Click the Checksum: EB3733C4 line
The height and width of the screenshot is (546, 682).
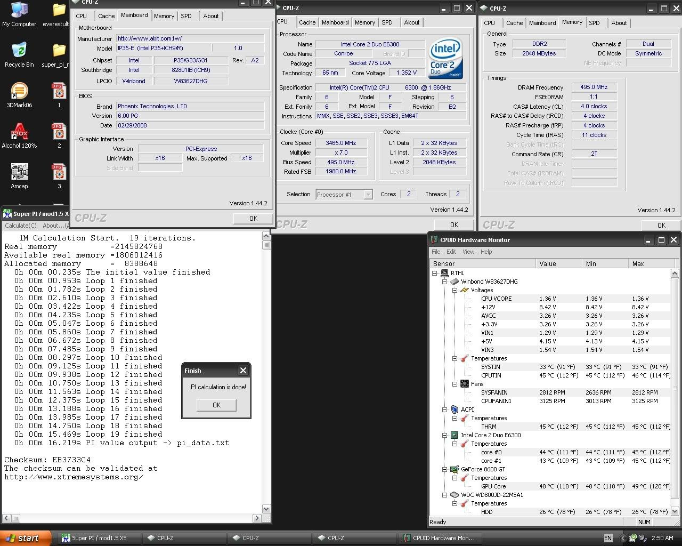click(x=47, y=460)
